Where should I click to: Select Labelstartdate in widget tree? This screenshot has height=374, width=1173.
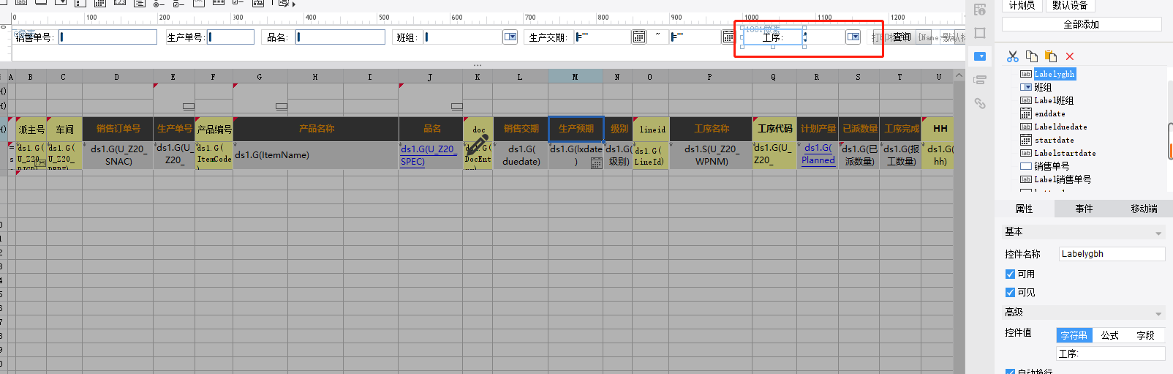pos(1065,153)
